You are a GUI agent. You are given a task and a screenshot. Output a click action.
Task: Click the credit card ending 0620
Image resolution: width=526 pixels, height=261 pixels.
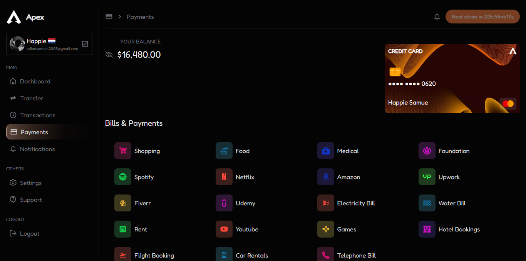point(452,78)
